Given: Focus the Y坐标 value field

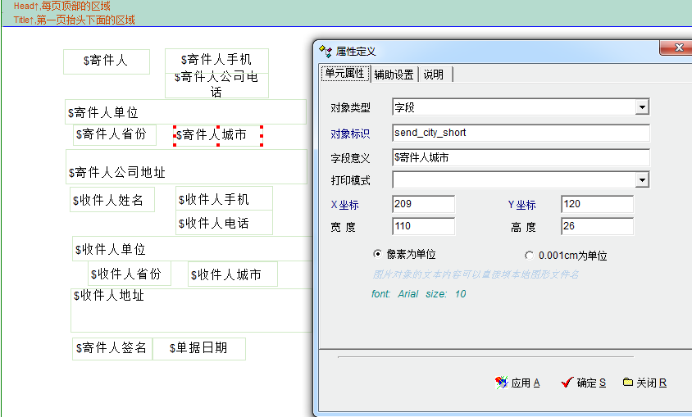Looking at the screenshot, I should click(597, 204).
